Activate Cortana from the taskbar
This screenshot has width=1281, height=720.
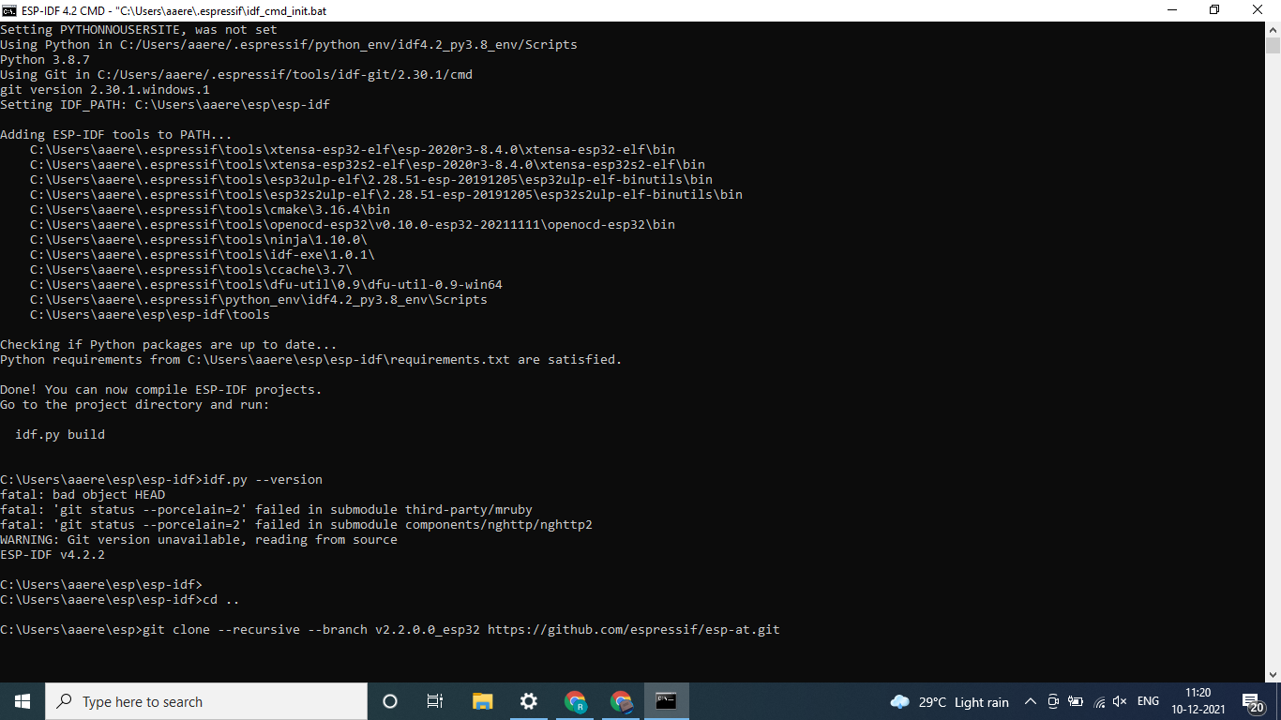[389, 701]
